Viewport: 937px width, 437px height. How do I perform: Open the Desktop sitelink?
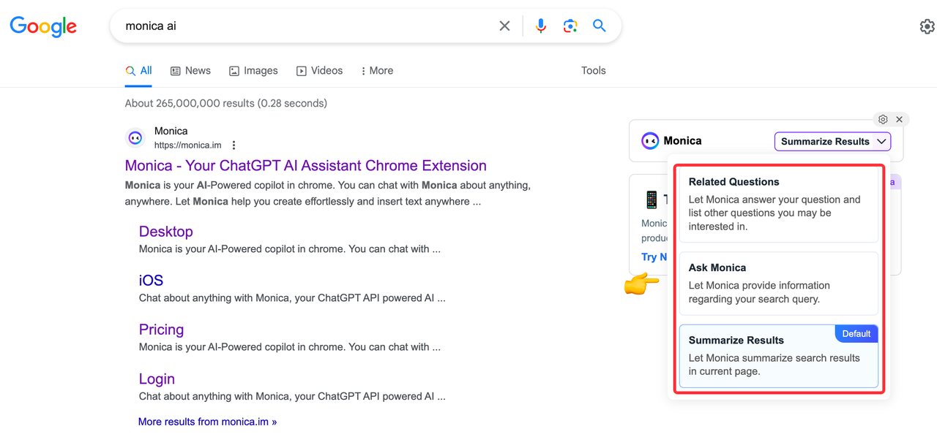pos(166,232)
